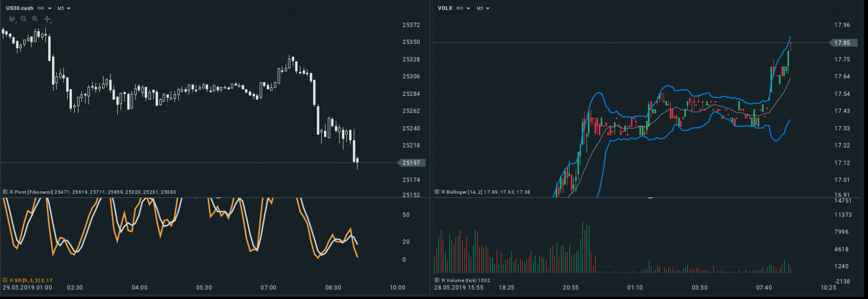The height and width of the screenshot is (299, 868).
Task: Open the US30.cash symbol dropdown arrow
Action: (x=50, y=8)
